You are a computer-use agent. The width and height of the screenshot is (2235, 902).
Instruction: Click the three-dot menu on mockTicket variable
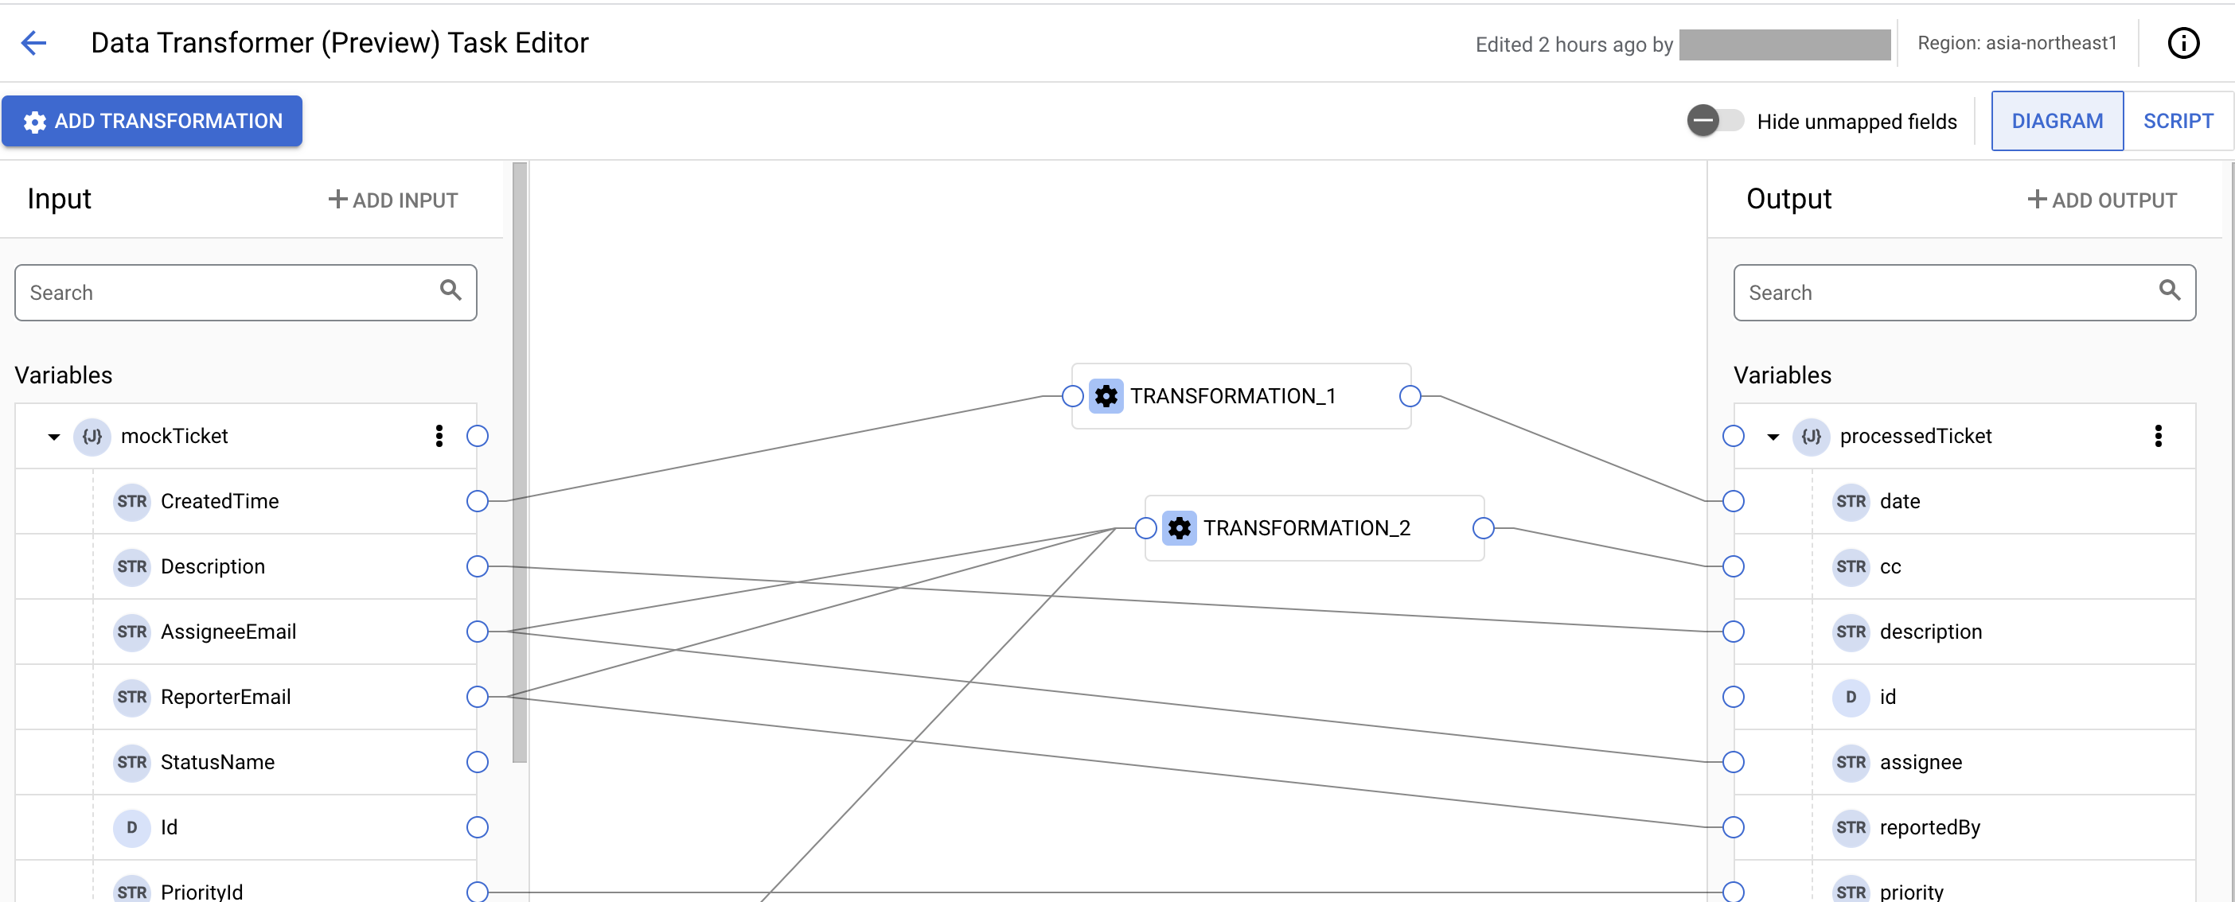tap(439, 436)
